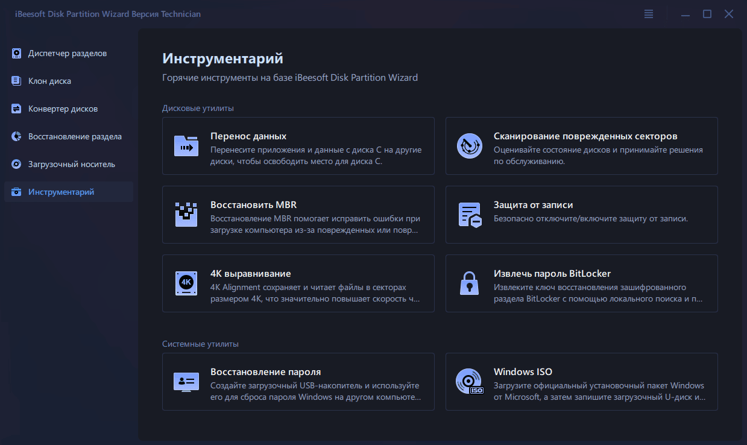Click the Data Transfer folder icon
Image resolution: width=747 pixels, height=445 pixels.
tap(186, 146)
